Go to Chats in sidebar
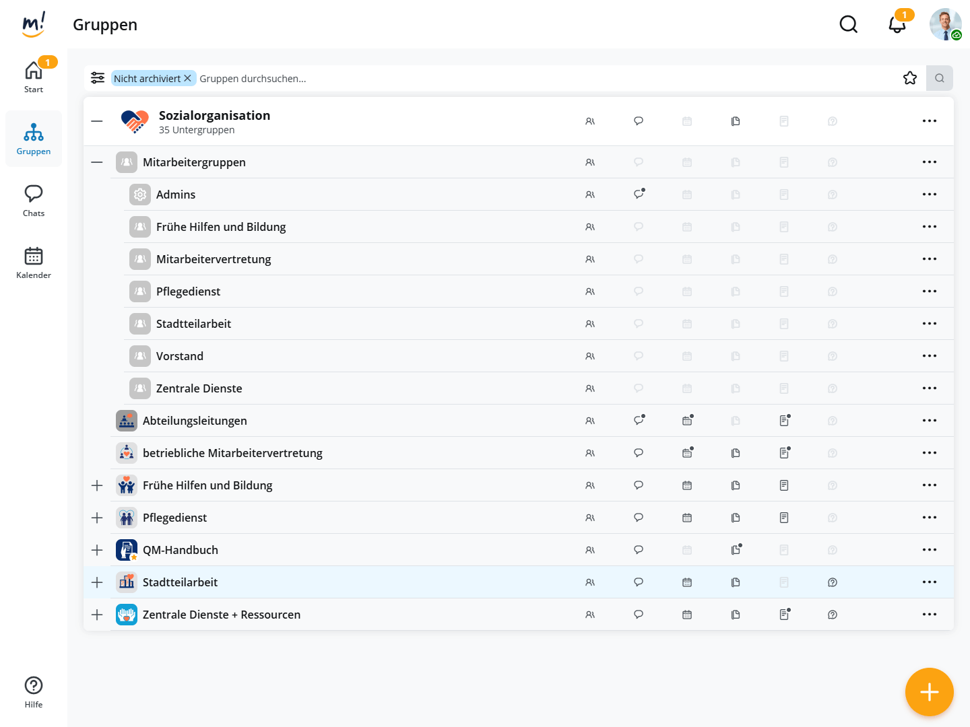Screen dimensions: 970x727 point(34,201)
